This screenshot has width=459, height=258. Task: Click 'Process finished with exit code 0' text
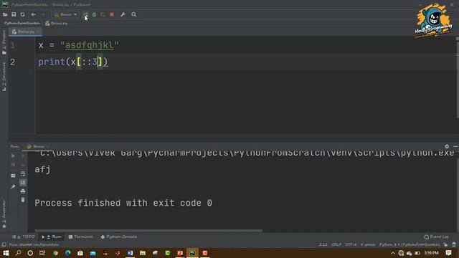(x=123, y=203)
